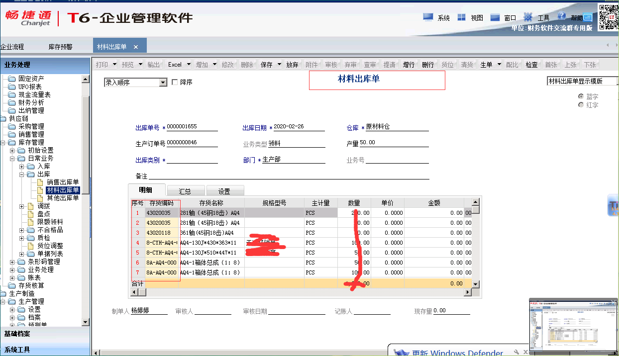Click the 备注 input field

pyautogui.click(x=289, y=175)
